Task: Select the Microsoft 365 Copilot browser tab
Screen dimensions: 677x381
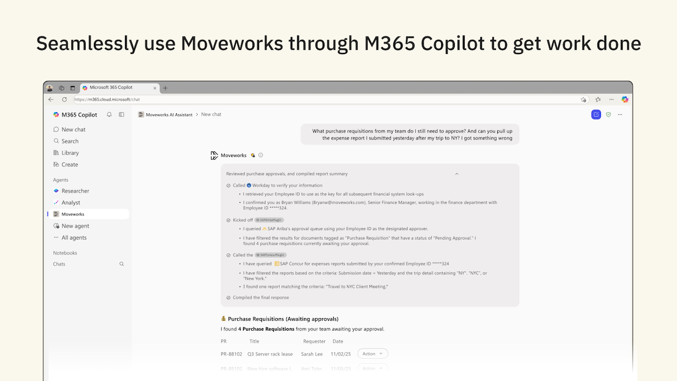Action: [x=120, y=88]
